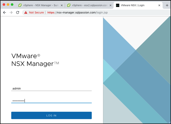Image resolution: width=171 pixels, height=124 pixels.
Task: Click the VMware NSX Manager heading text
Action: (x=35, y=60)
